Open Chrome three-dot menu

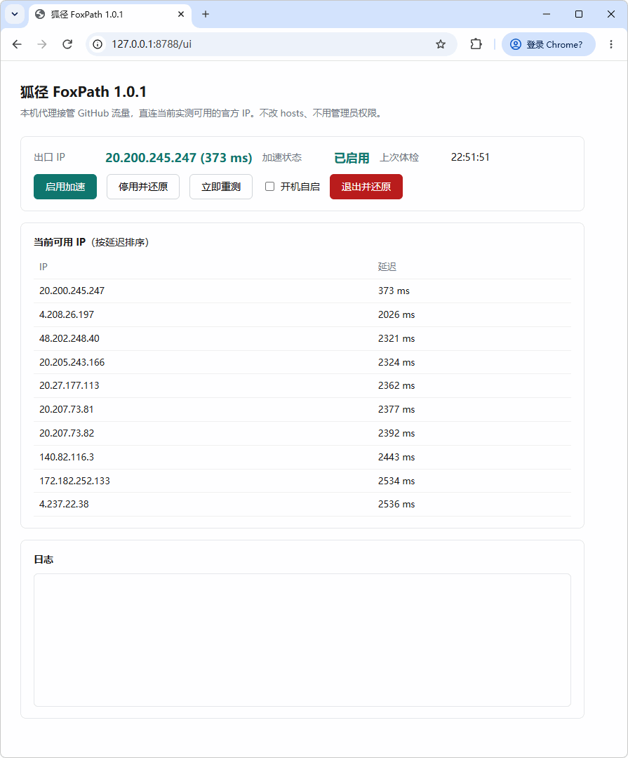click(611, 44)
